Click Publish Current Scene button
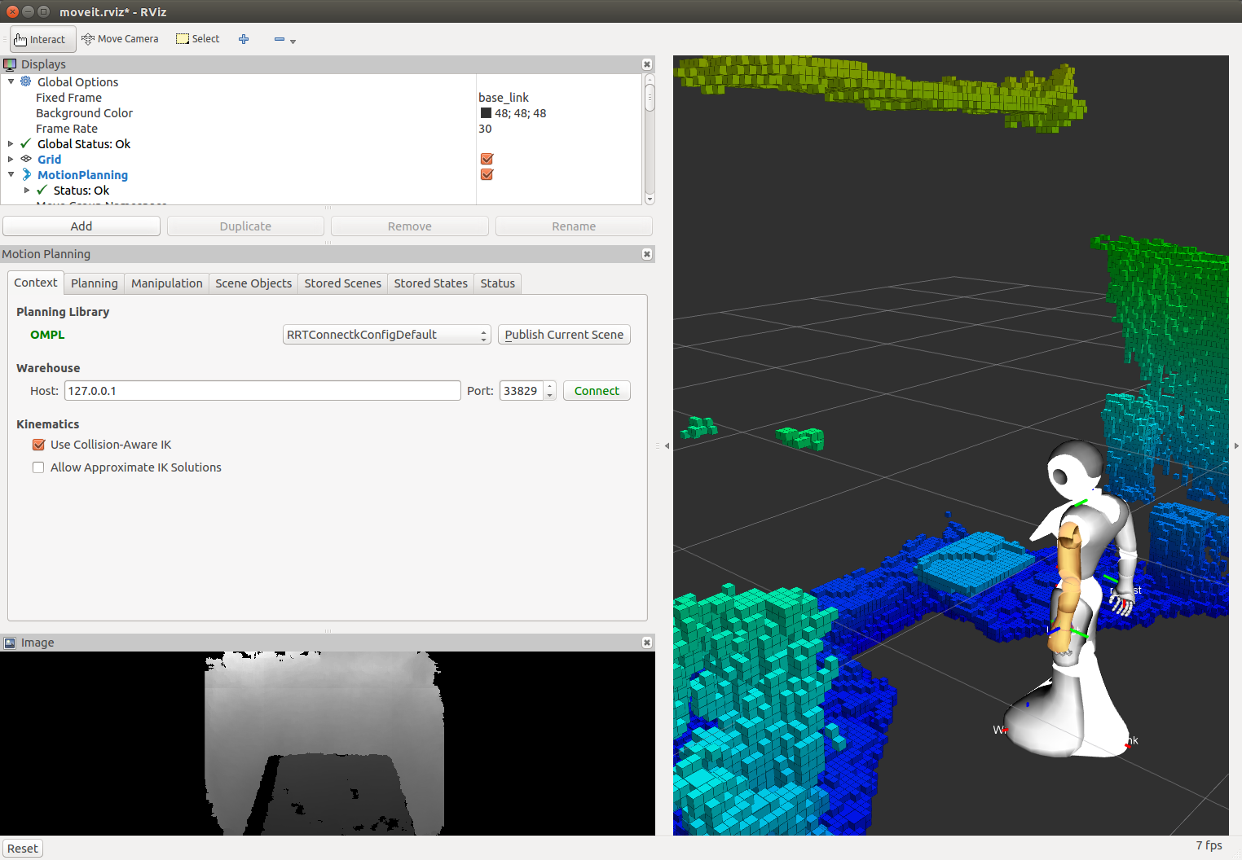This screenshot has width=1242, height=860. pos(564,335)
